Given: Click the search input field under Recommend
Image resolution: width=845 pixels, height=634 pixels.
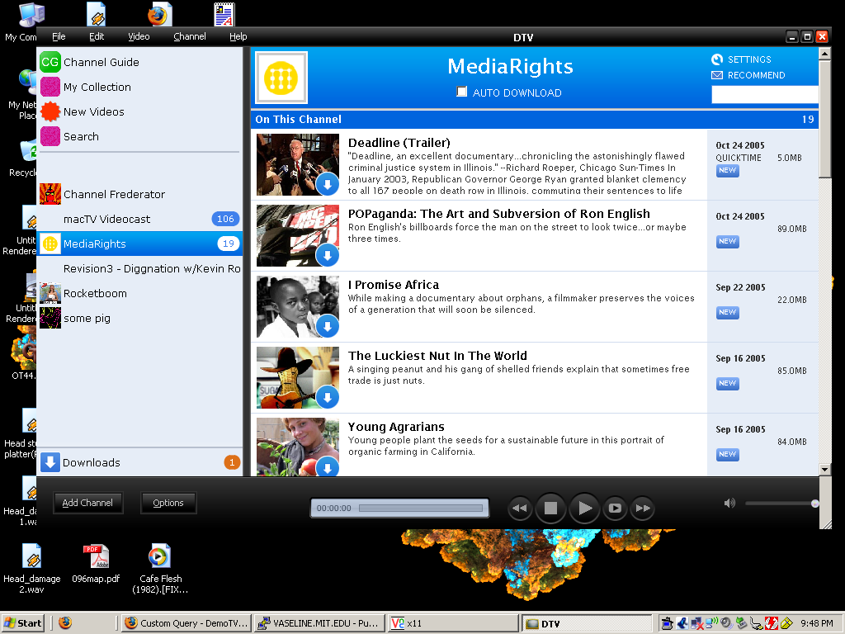Looking at the screenshot, I should point(764,95).
